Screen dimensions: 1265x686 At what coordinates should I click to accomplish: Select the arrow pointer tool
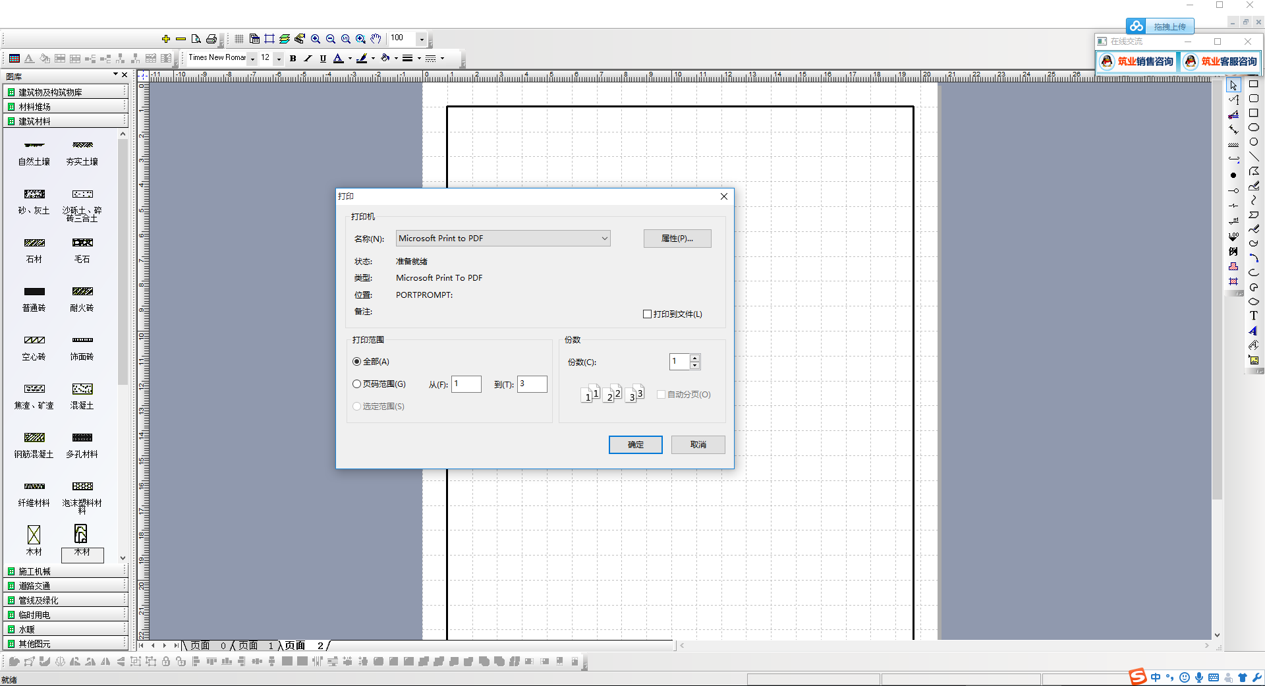tap(1233, 86)
